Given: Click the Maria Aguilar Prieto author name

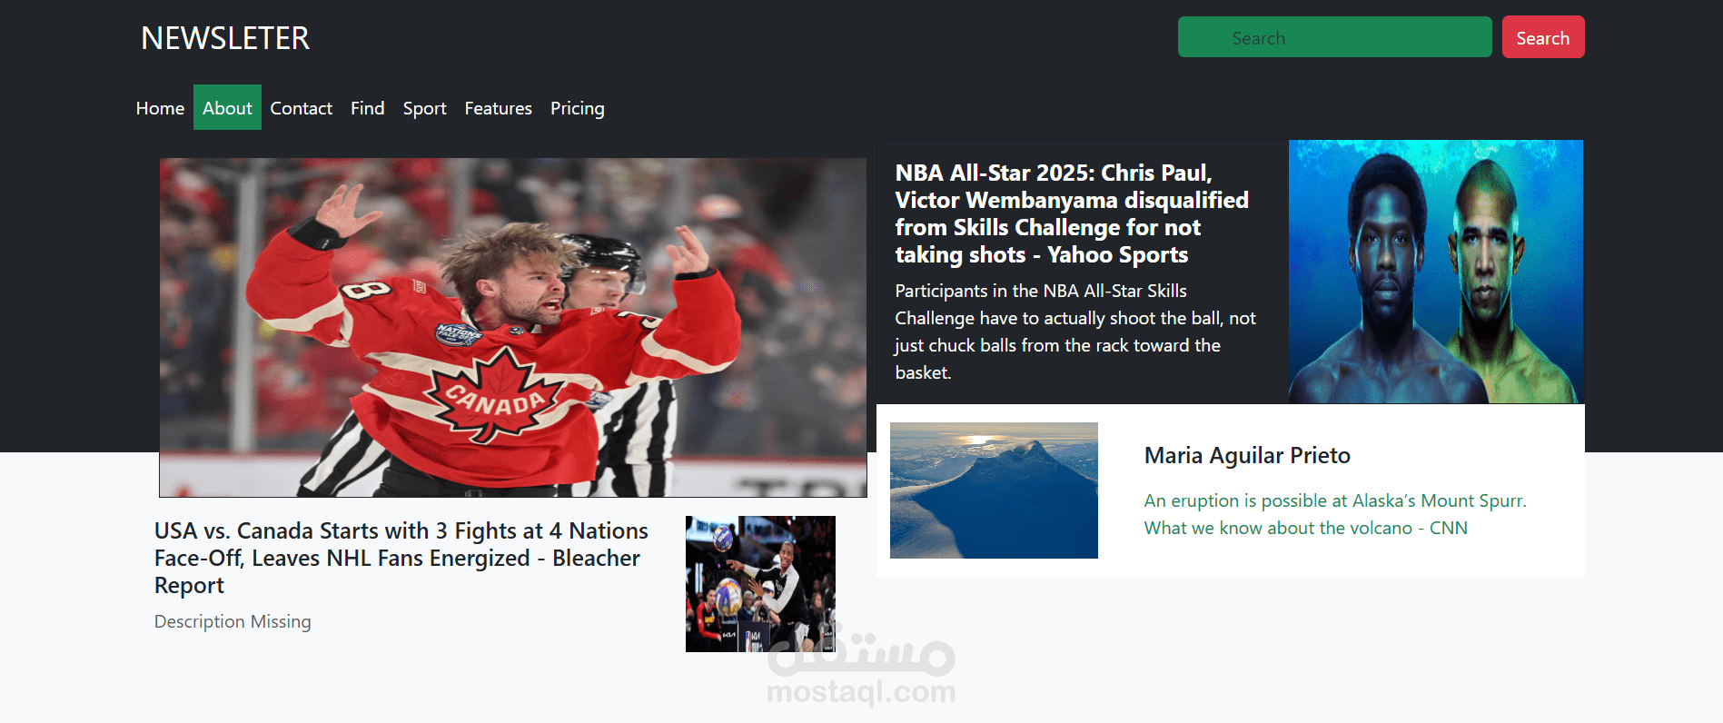Looking at the screenshot, I should pyautogui.click(x=1247, y=455).
